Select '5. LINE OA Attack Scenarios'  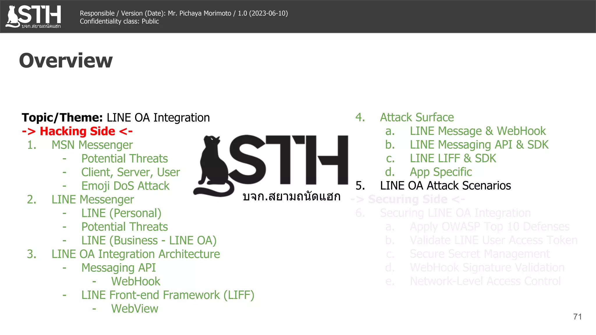pyautogui.click(x=433, y=186)
